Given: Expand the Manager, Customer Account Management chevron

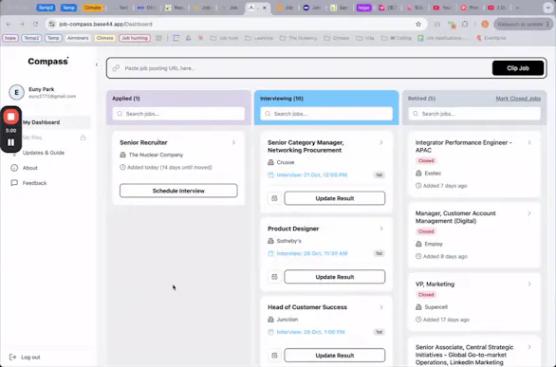Looking at the screenshot, I should click(529, 213).
